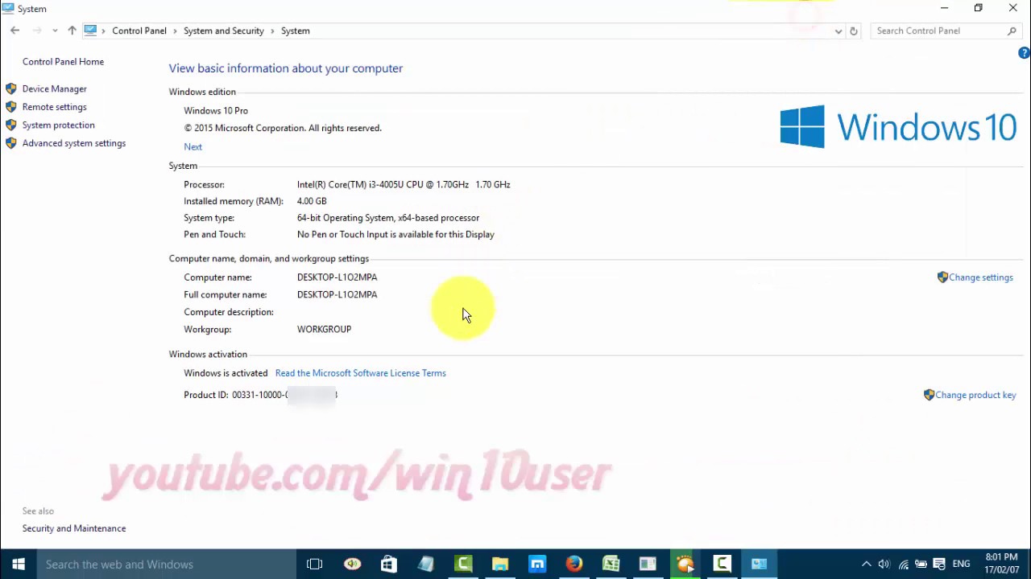Screen dimensions: 1031x579
Task: Open Device Manager from sidebar
Action: pyautogui.click(x=54, y=88)
